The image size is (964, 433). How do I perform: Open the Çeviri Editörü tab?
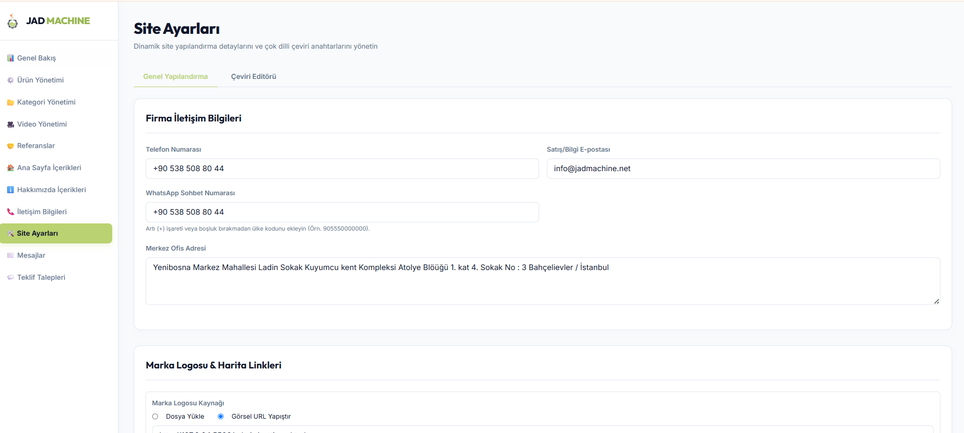click(x=254, y=77)
